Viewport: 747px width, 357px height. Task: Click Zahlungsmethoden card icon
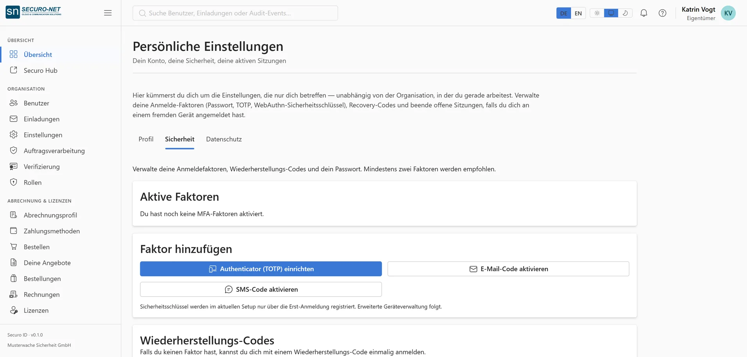pyautogui.click(x=14, y=231)
